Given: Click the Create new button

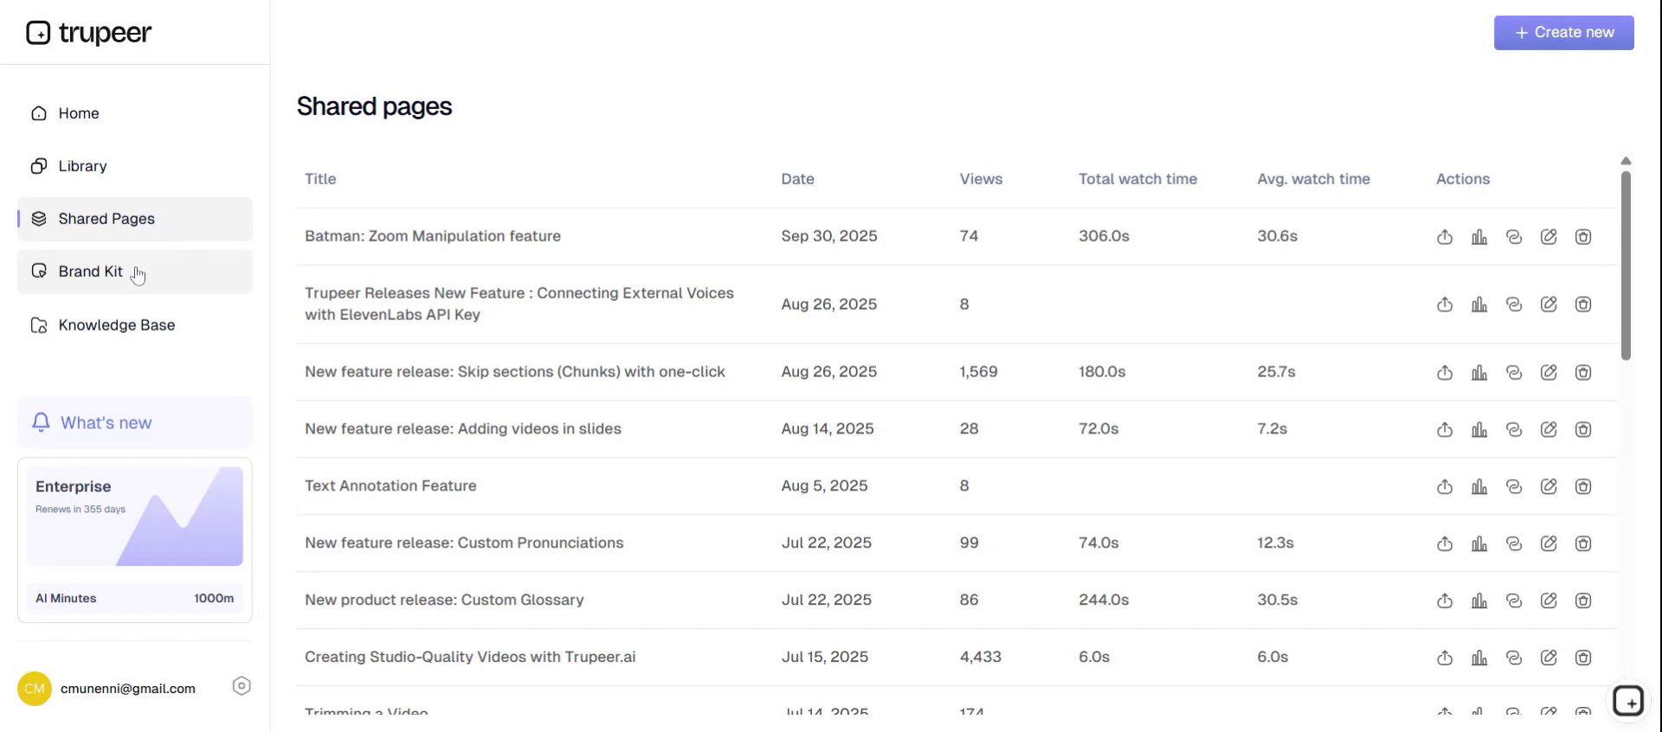Looking at the screenshot, I should click(1563, 33).
